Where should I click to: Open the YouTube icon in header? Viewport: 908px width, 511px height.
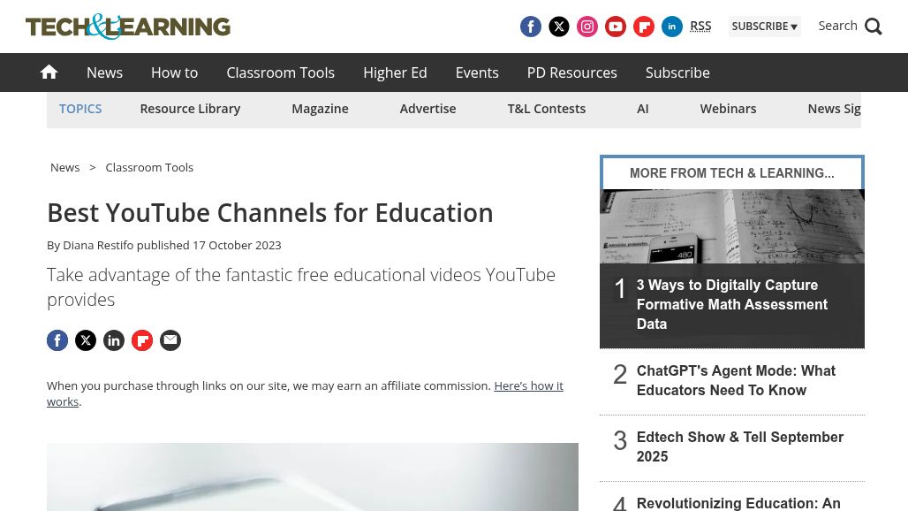click(616, 27)
